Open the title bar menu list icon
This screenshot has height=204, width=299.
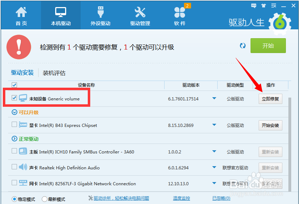click(x=274, y=6)
